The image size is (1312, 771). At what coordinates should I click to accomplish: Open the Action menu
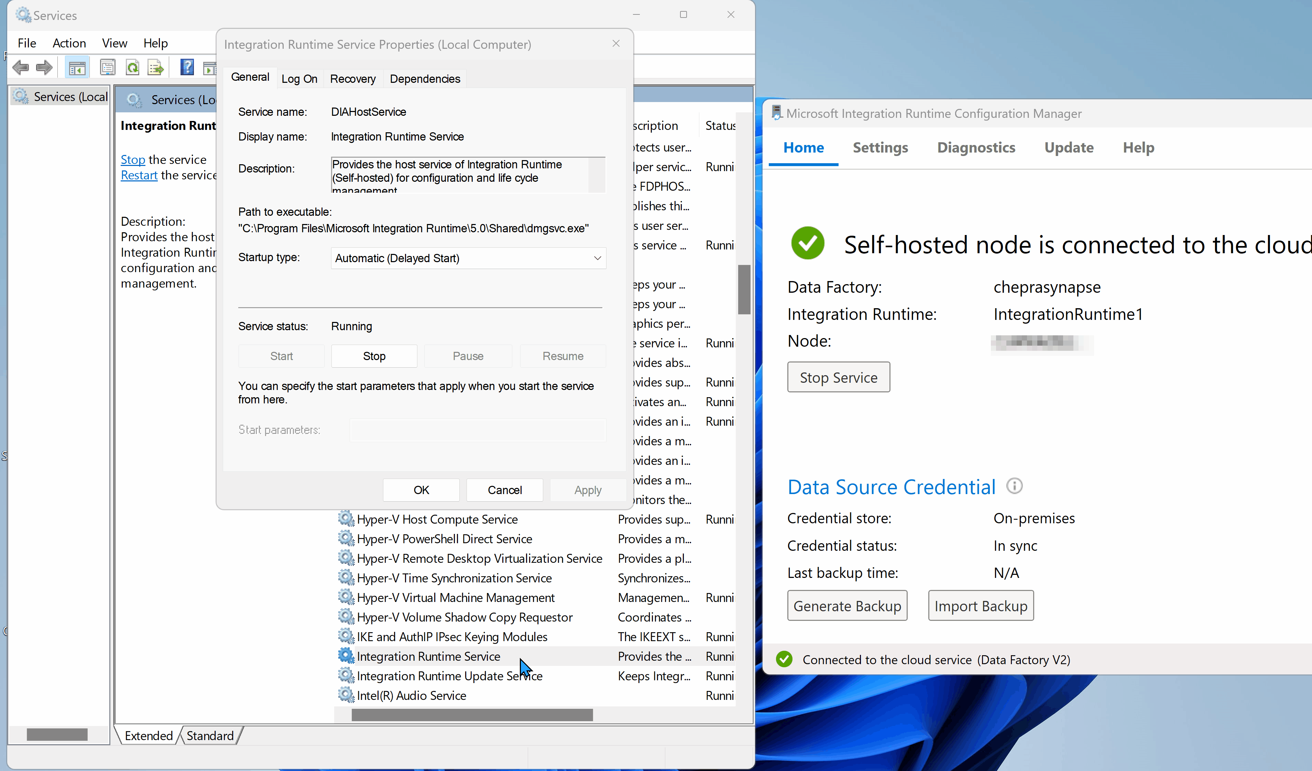click(69, 43)
